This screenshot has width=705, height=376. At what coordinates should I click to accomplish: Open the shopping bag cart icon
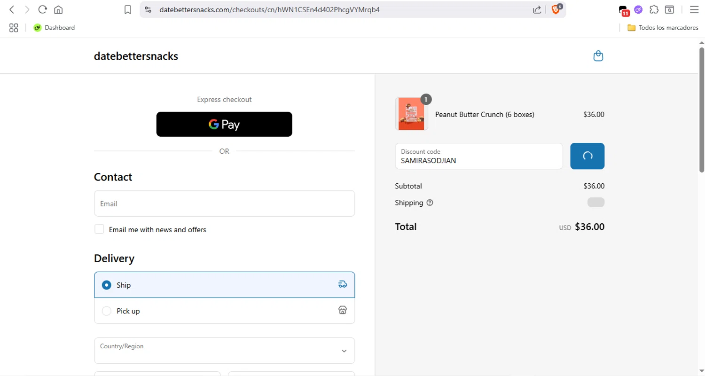(x=598, y=56)
